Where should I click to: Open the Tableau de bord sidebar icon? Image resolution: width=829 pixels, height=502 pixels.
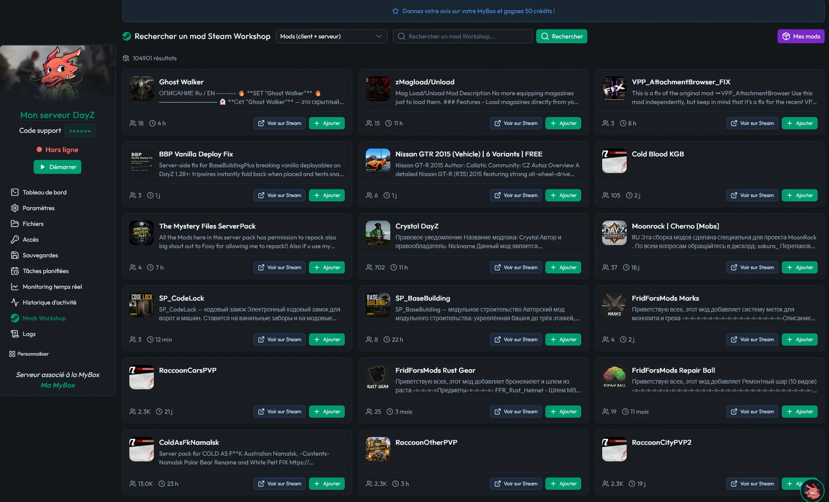coord(15,192)
